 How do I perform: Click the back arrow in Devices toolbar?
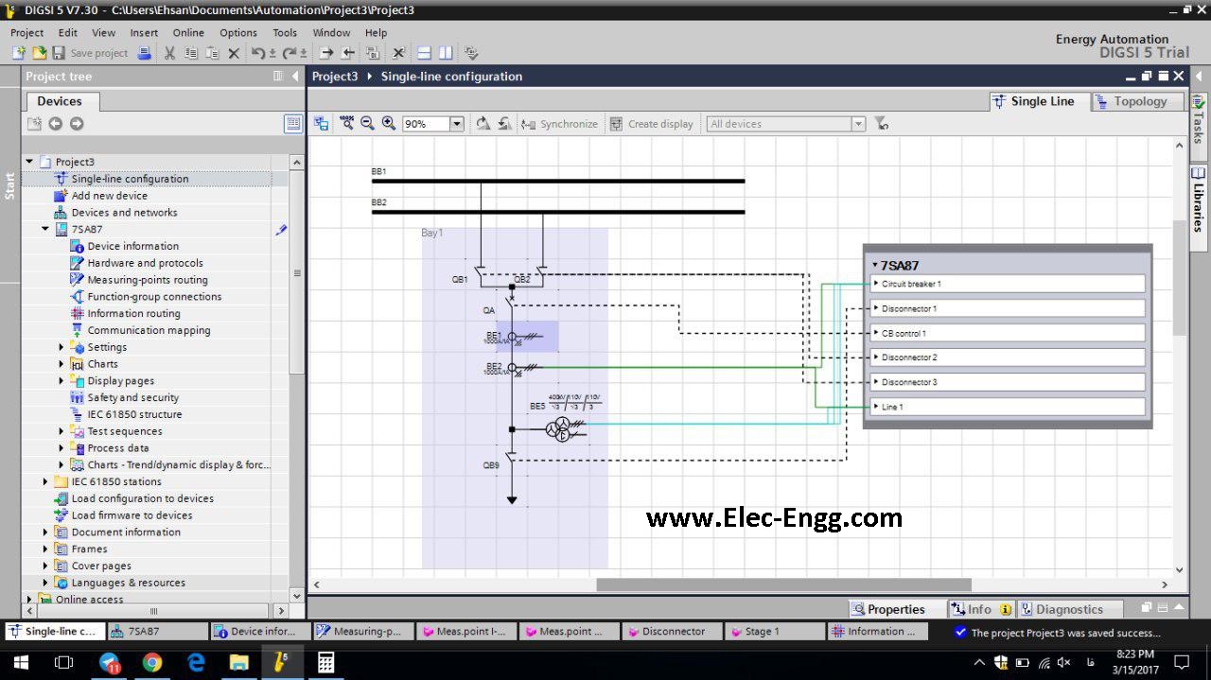tap(56, 124)
